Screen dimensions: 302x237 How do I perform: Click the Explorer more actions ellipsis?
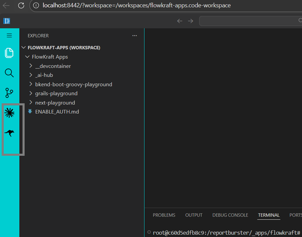coord(134,35)
